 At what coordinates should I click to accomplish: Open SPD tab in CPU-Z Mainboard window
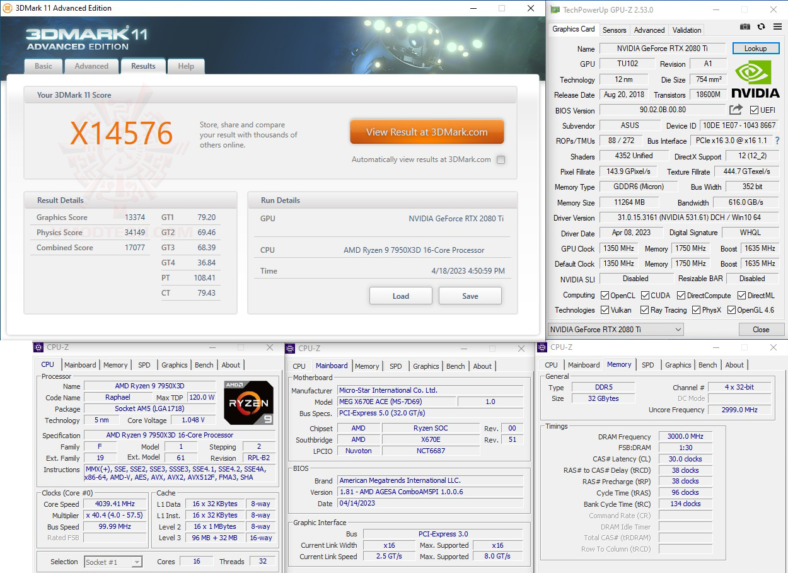(396, 366)
